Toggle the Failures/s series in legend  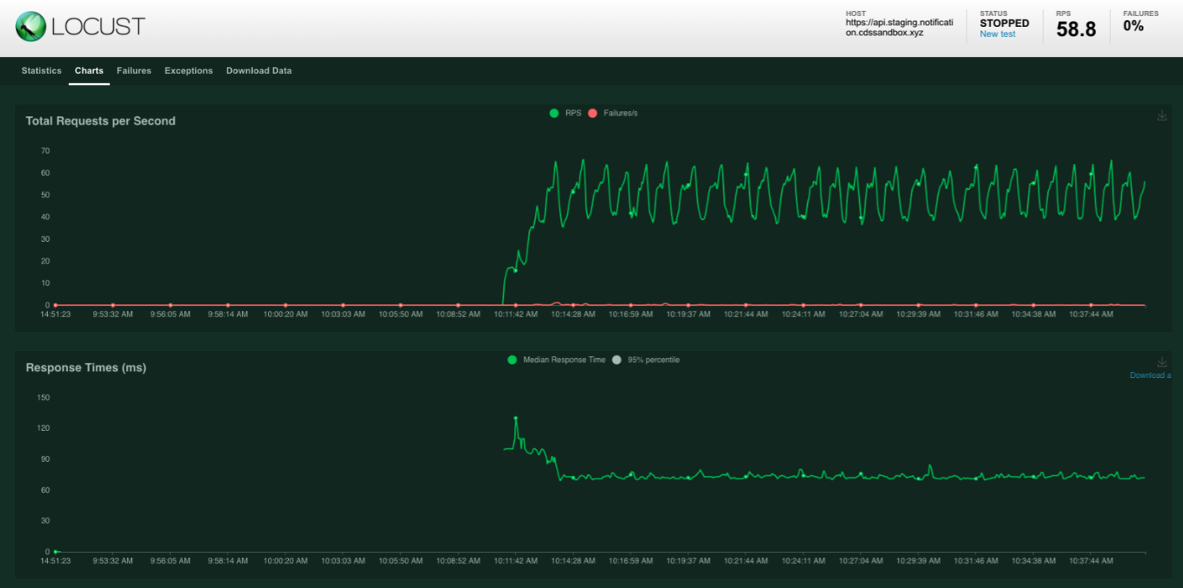(613, 113)
